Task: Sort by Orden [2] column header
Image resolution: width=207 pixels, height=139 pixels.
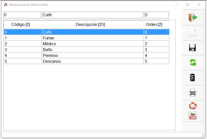Action: click(157, 24)
